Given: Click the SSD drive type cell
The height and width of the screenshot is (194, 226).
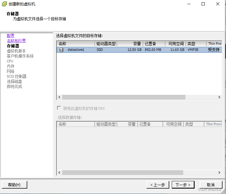Looking at the screenshot, I should pyautogui.click(x=100, y=50).
